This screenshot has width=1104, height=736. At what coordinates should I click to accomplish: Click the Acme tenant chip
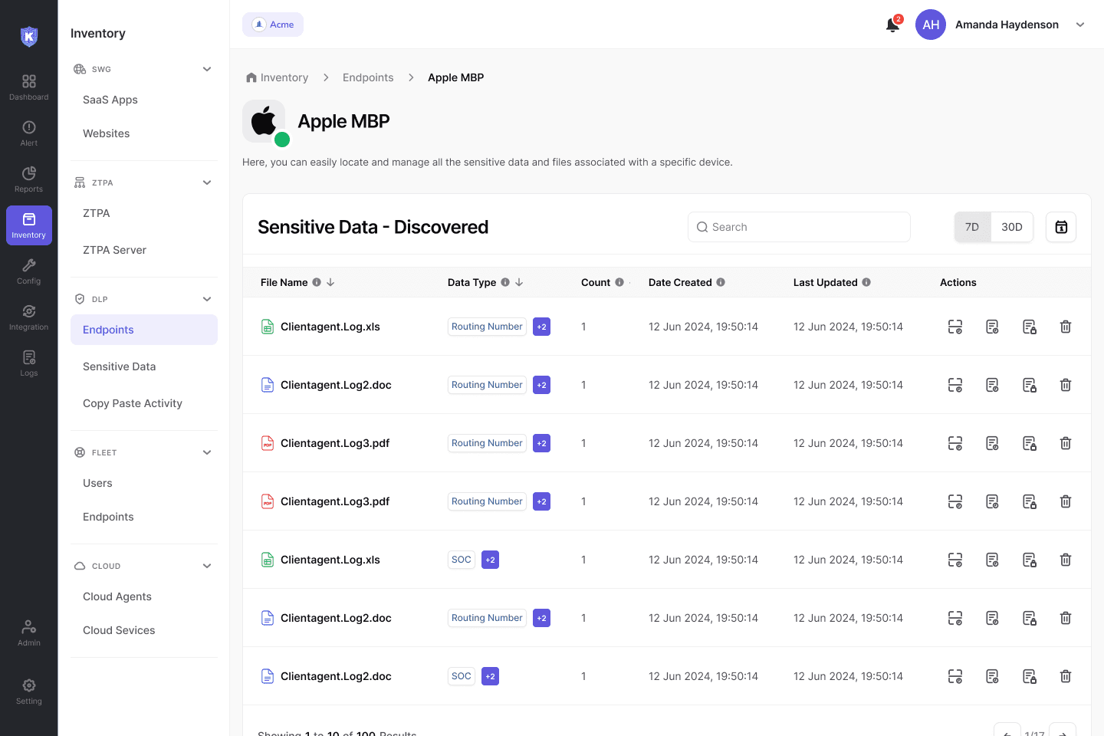point(273,25)
